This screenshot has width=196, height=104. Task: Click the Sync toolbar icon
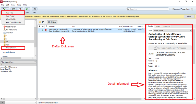click(x=27, y=9)
